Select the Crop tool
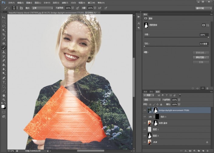This screenshot has width=214, height=153. [4, 35]
